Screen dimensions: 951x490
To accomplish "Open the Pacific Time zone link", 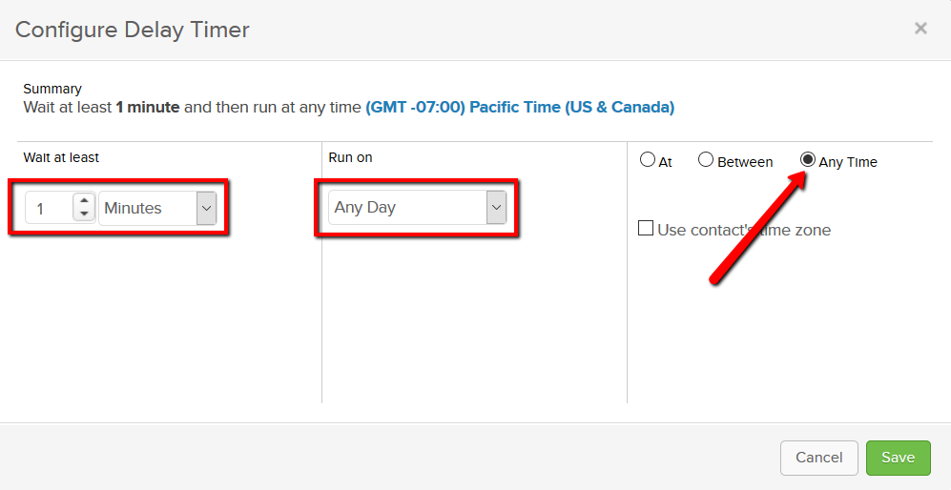I will (520, 108).
